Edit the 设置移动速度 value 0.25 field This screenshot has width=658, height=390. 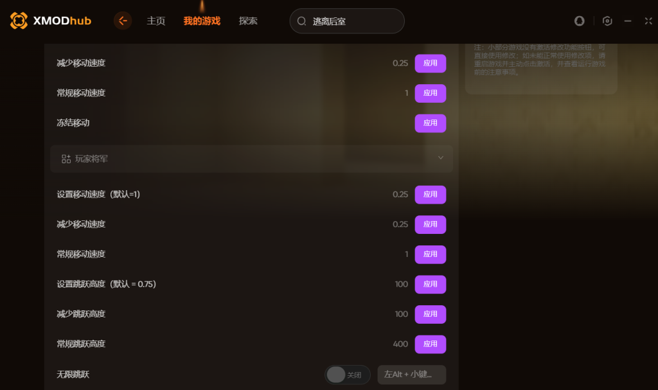coord(400,195)
